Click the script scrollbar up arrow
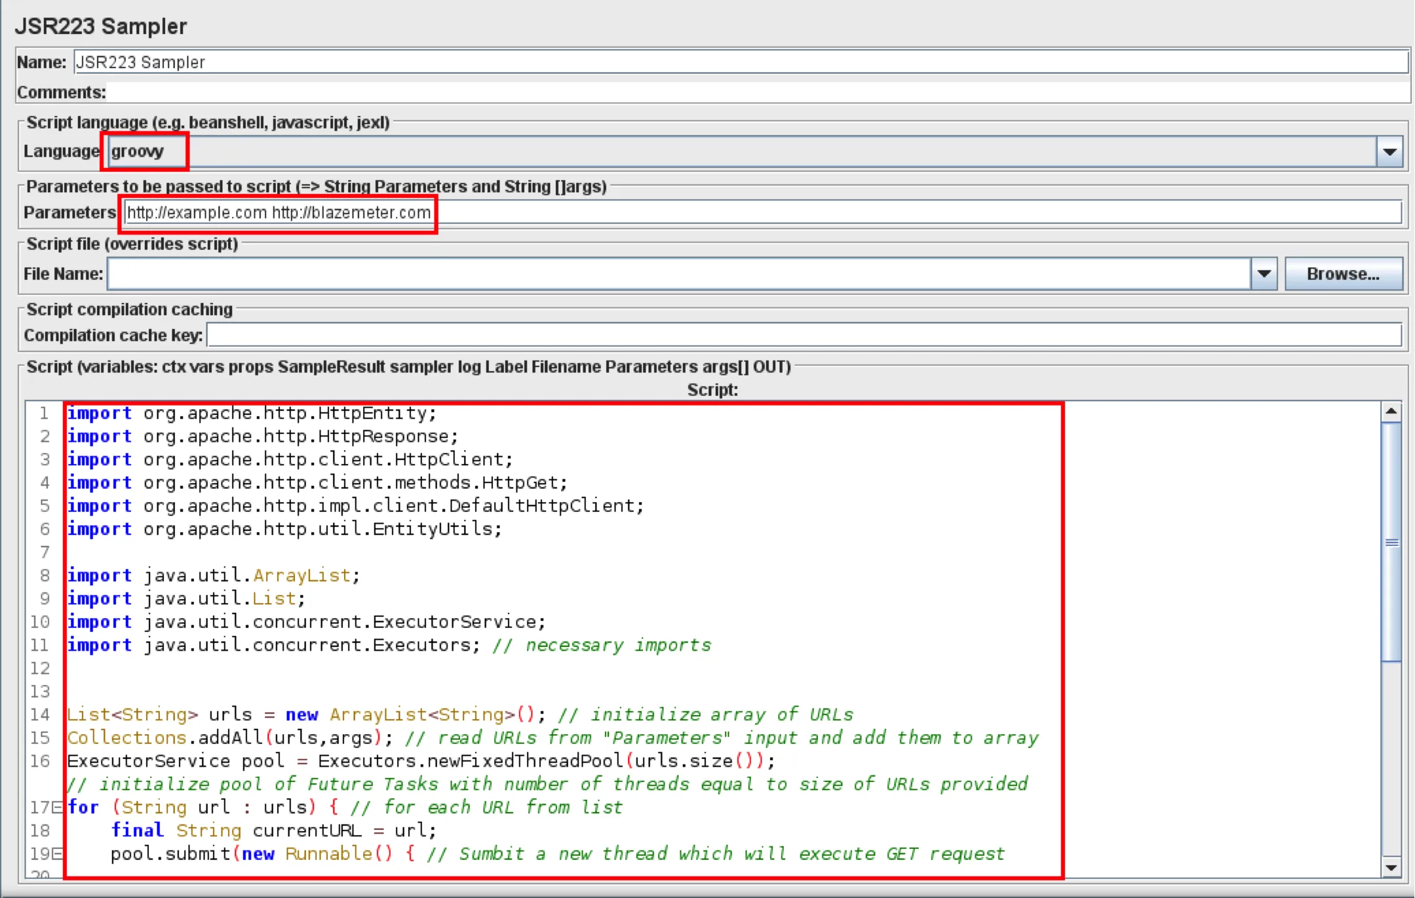The height and width of the screenshot is (898, 1415). click(x=1391, y=412)
